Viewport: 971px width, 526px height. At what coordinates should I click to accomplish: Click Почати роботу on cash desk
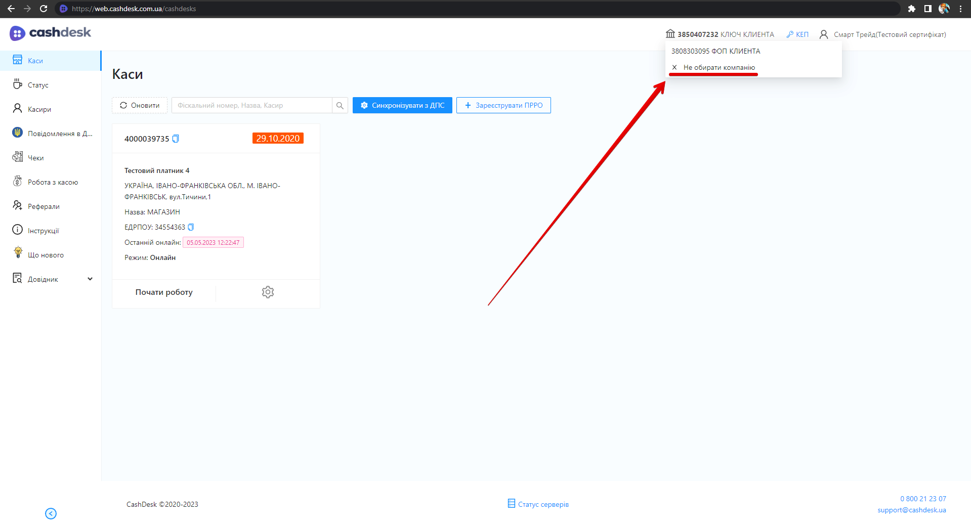pyautogui.click(x=164, y=292)
